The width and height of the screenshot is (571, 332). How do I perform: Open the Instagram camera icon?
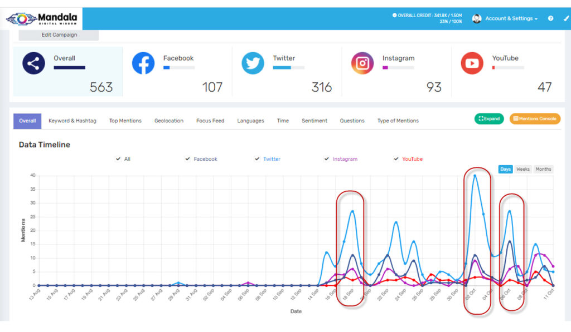(x=362, y=63)
